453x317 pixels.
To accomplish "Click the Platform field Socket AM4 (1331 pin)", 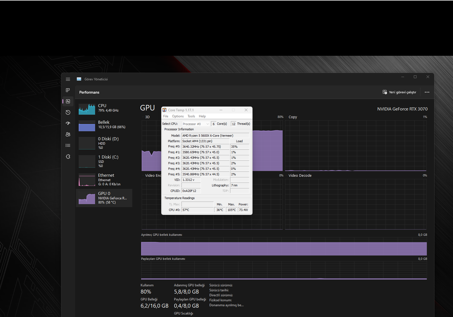I will 205,141.
